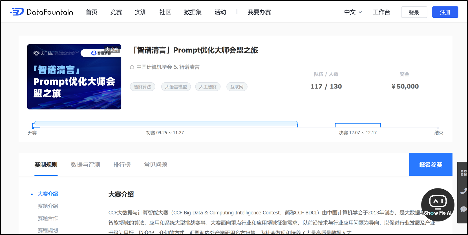Click the 初赛 09.25 ~ 11.27 label
Screen dimensions: 468x235
click(x=165, y=133)
